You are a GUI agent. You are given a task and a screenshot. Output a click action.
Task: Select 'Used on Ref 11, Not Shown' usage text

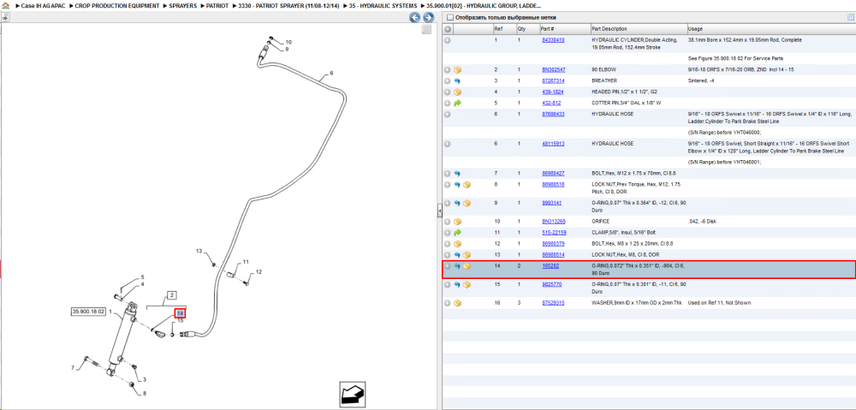(719, 302)
